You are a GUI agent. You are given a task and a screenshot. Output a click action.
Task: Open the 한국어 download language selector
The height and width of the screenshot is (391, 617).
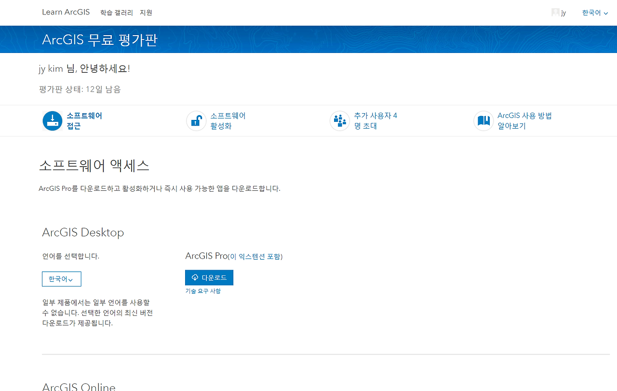[62, 279]
